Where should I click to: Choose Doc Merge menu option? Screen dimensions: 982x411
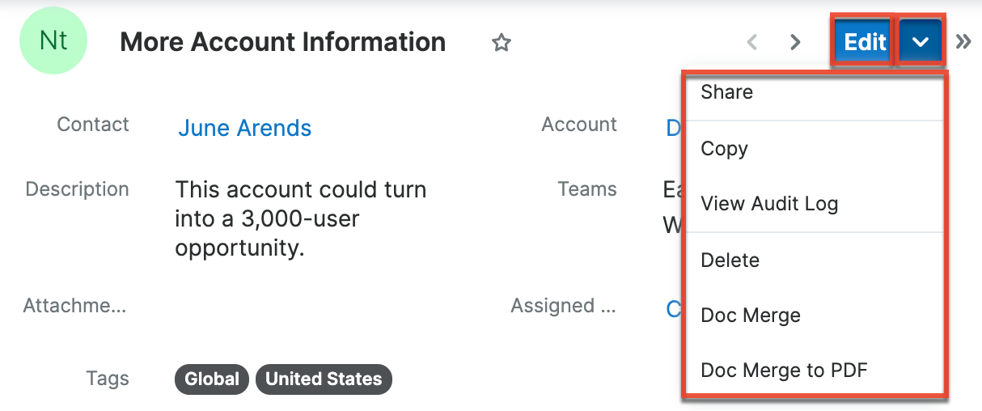pos(750,316)
